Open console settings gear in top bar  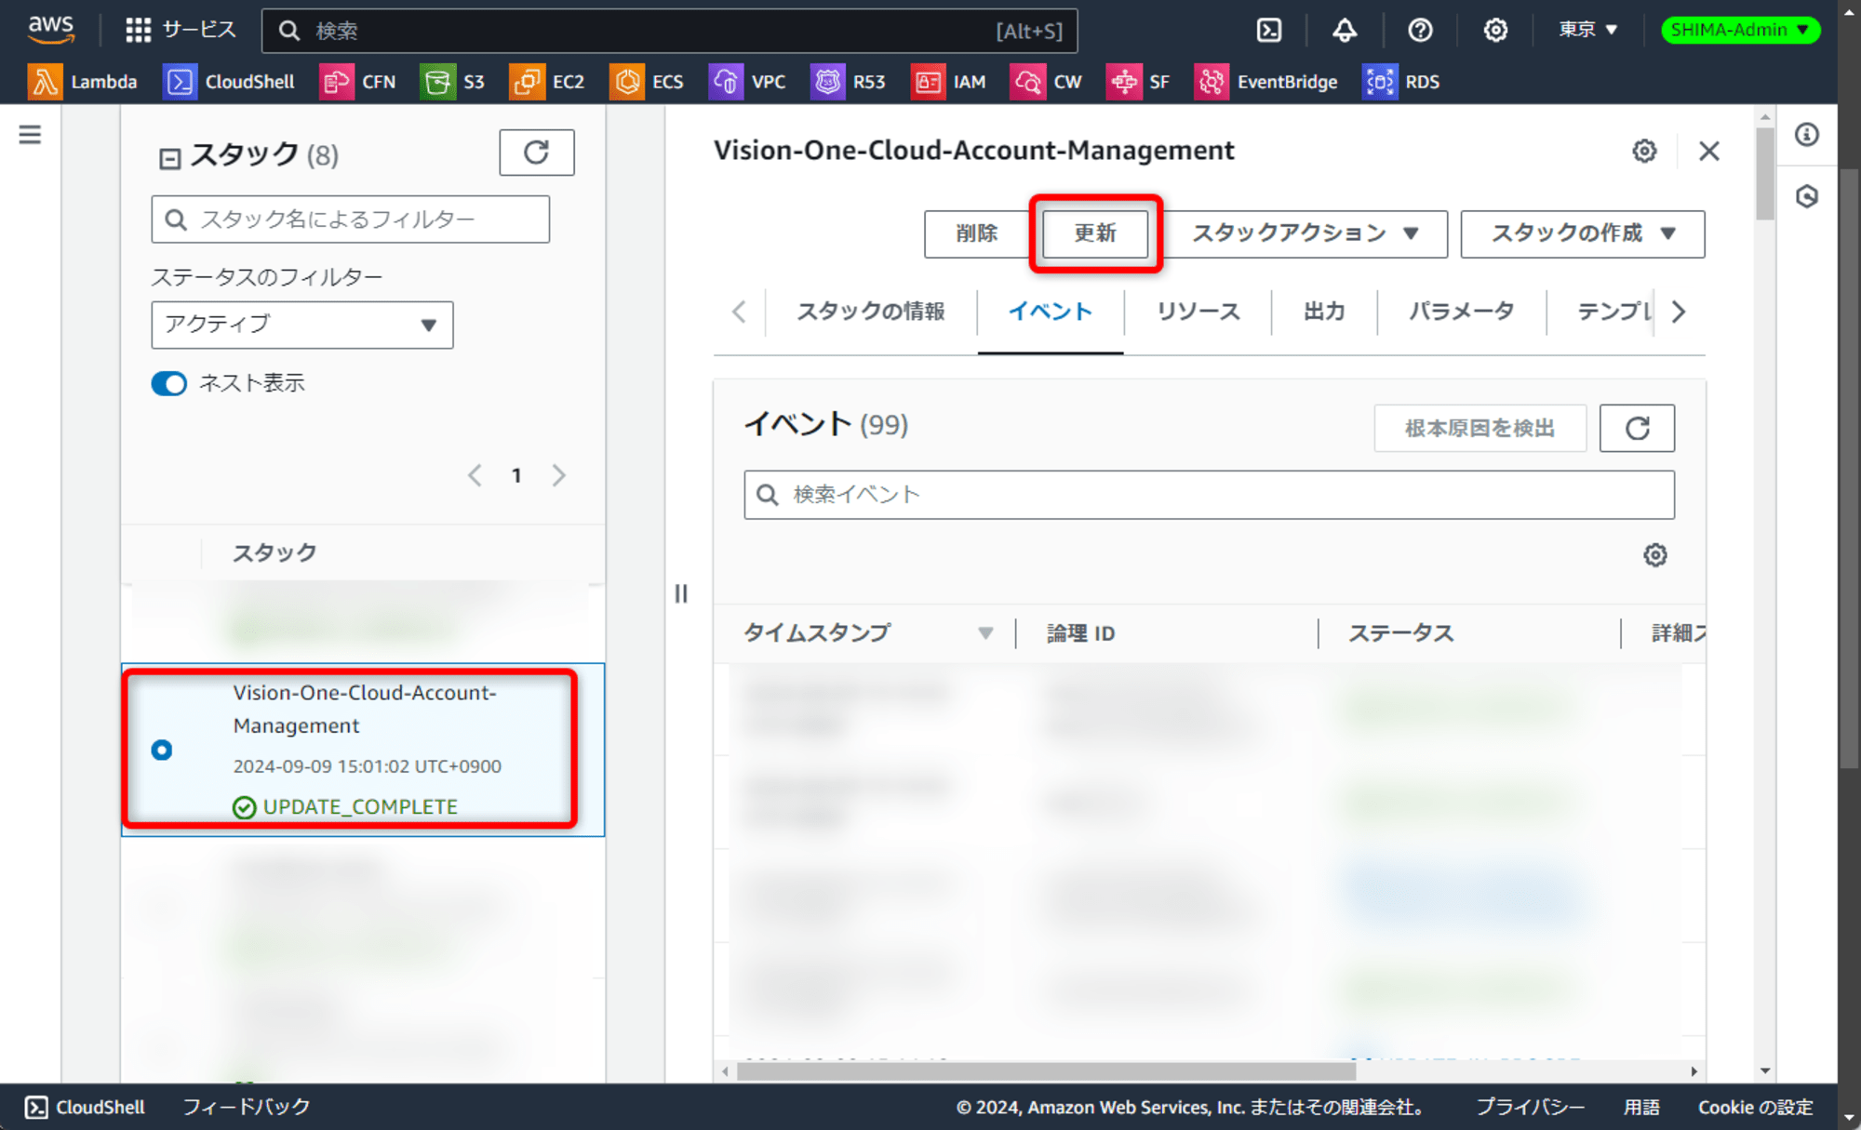pyautogui.click(x=1495, y=30)
